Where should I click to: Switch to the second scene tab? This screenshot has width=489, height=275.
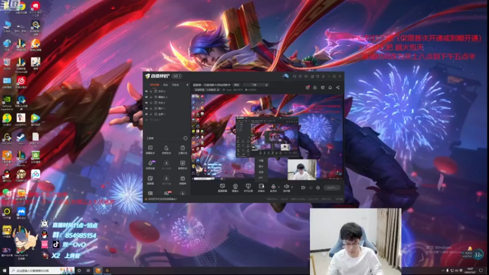(166, 85)
